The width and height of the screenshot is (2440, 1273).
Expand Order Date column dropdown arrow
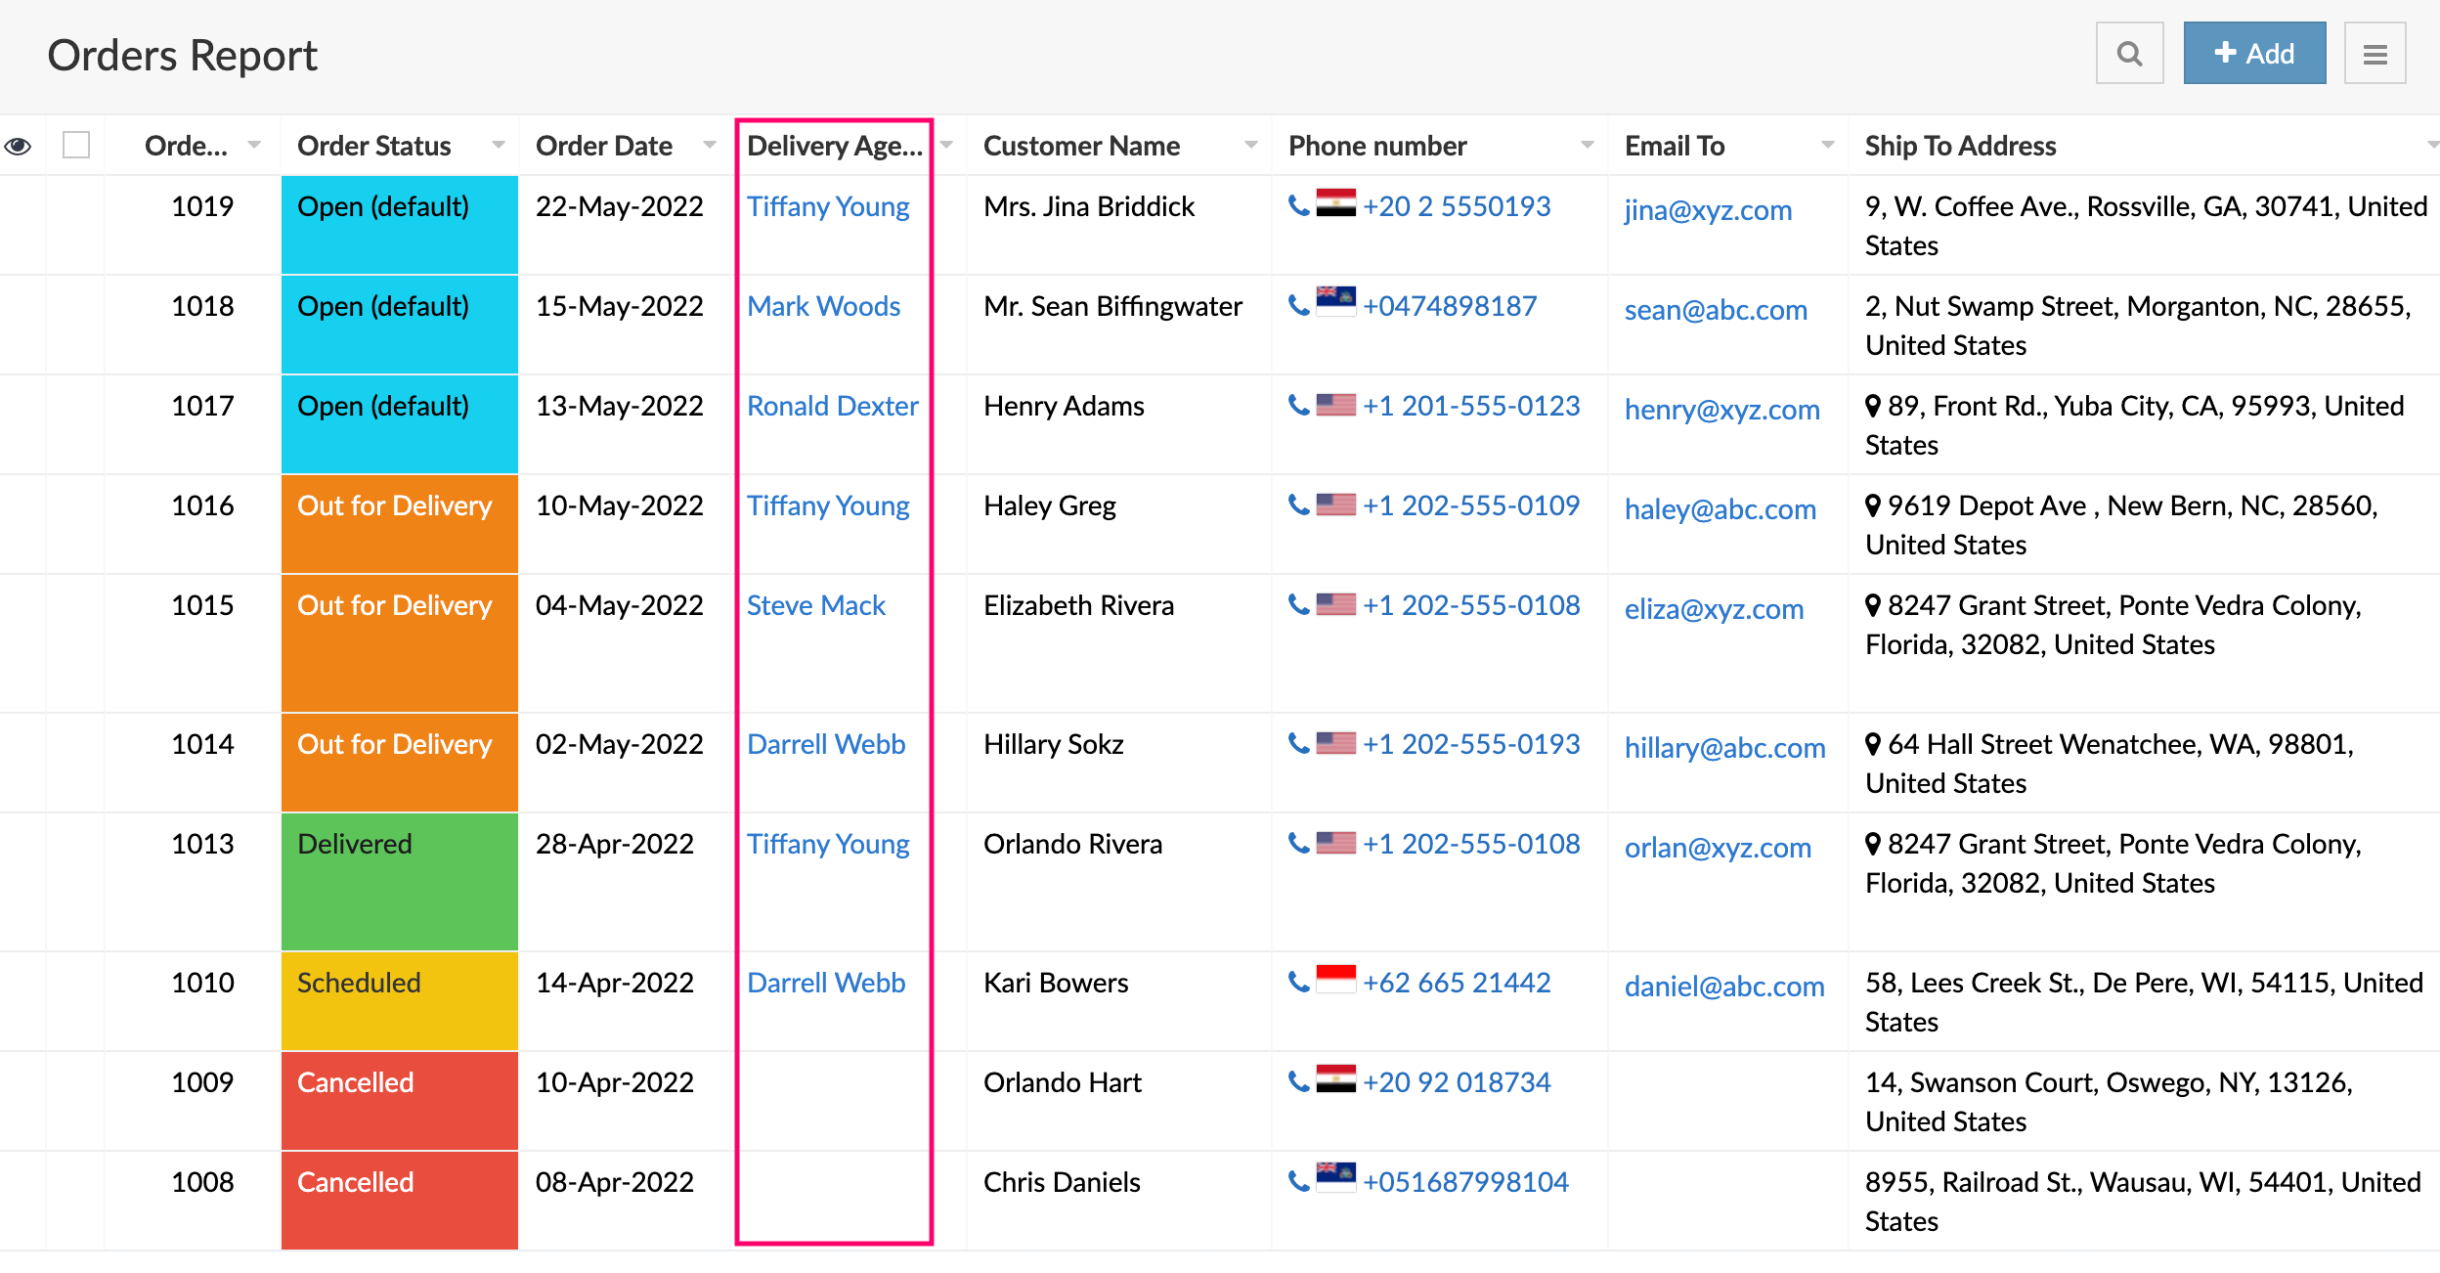[710, 146]
